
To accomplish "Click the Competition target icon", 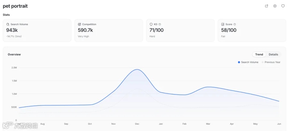I will point(80,24).
